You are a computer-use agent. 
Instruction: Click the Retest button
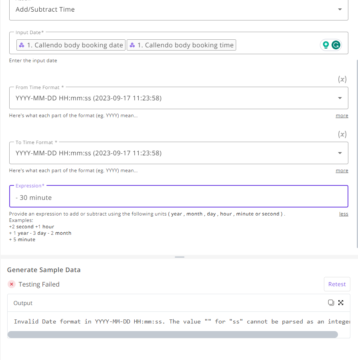[337, 284]
